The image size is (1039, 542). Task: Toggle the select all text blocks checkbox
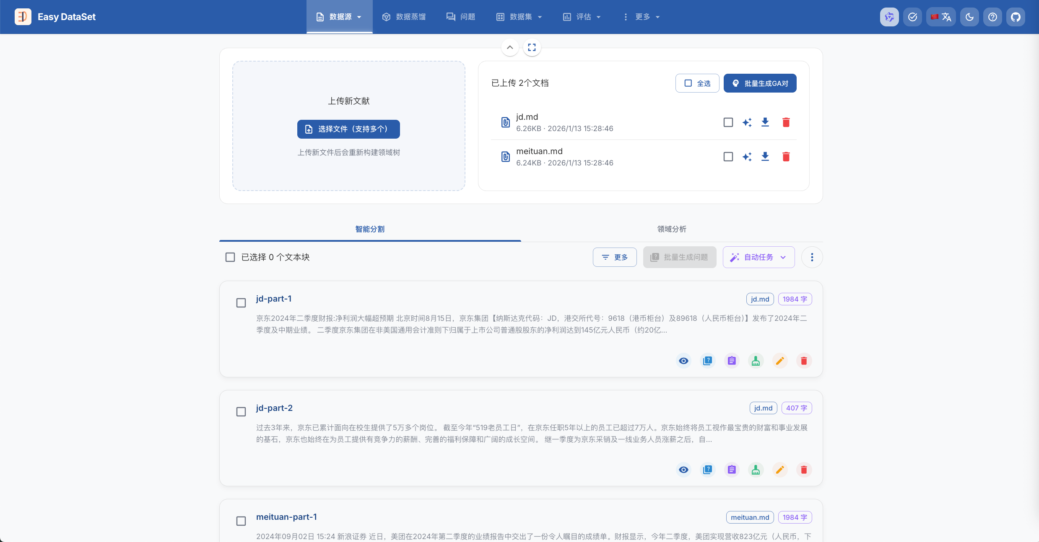(230, 257)
